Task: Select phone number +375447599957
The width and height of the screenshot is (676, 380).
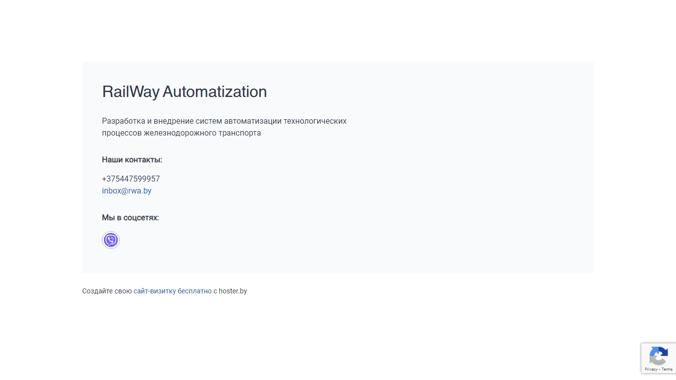Action: (x=131, y=179)
